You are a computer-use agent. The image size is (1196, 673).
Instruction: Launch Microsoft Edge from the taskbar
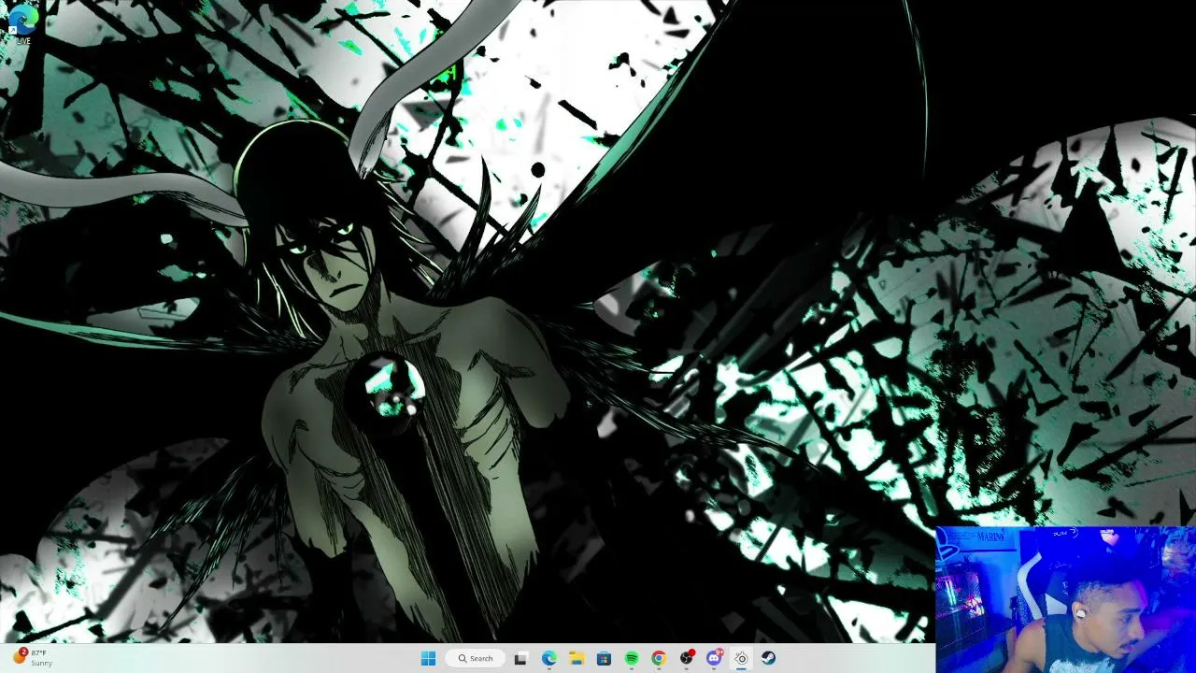click(548, 658)
